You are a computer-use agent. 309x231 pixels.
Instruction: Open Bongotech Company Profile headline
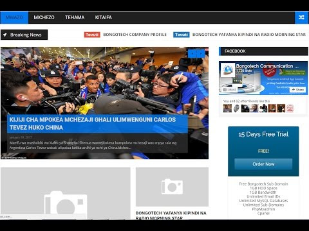click(x=135, y=35)
